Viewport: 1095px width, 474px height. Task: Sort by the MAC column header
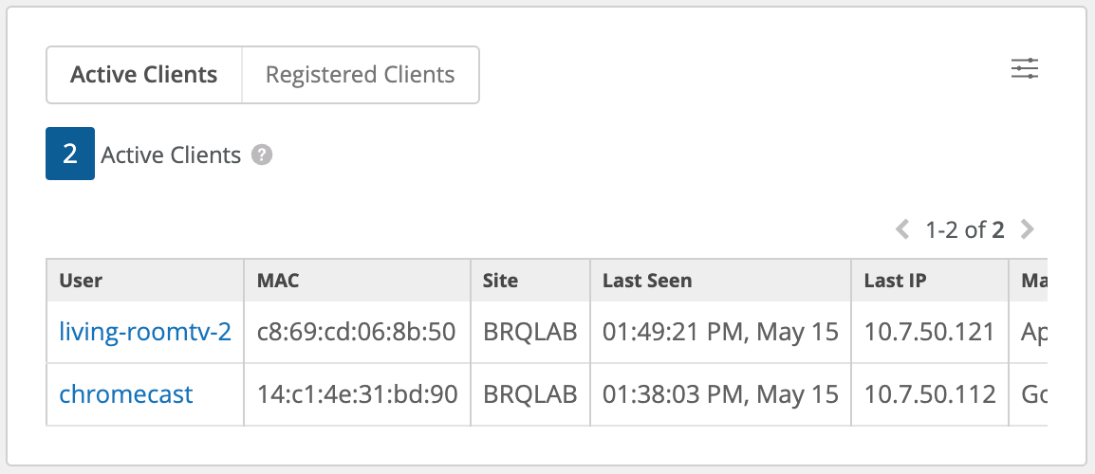(278, 281)
